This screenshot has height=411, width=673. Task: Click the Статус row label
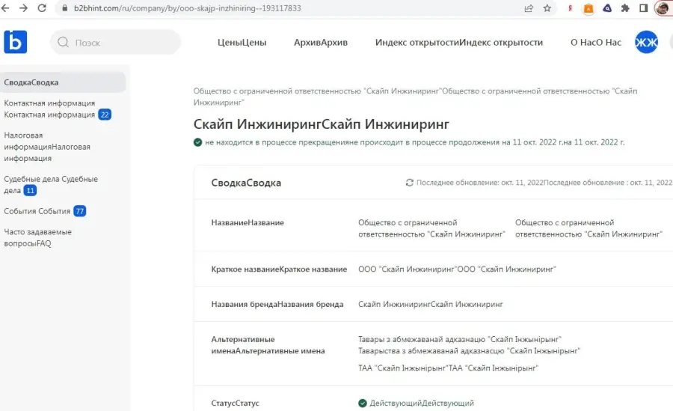pos(236,404)
